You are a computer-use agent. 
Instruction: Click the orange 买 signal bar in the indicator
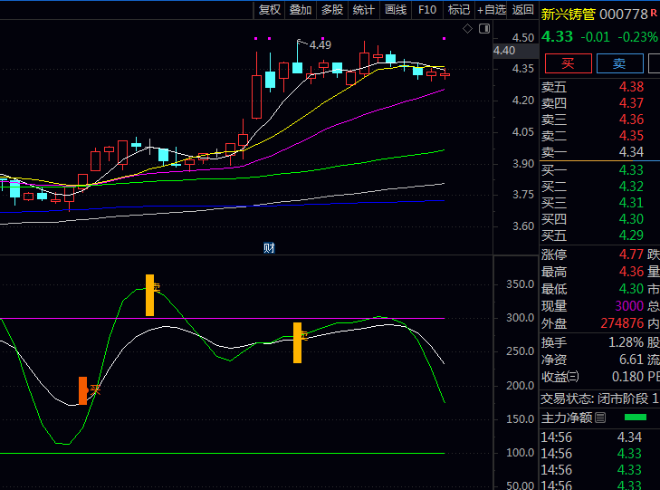pyautogui.click(x=82, y=390)
